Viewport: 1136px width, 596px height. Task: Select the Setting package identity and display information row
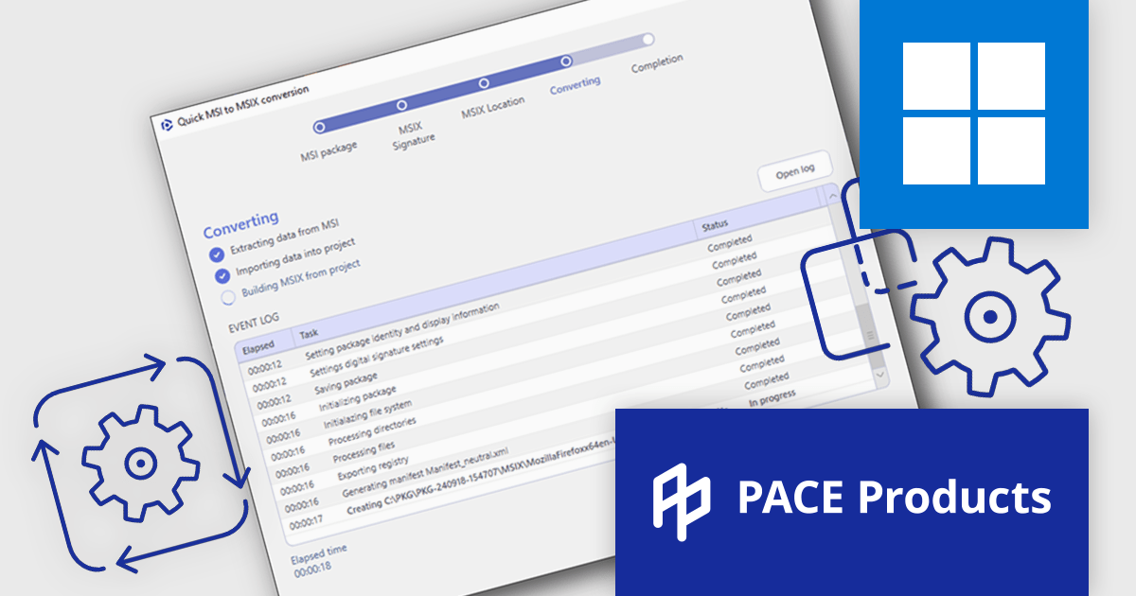pyautogui.click(x=401, y=330)
